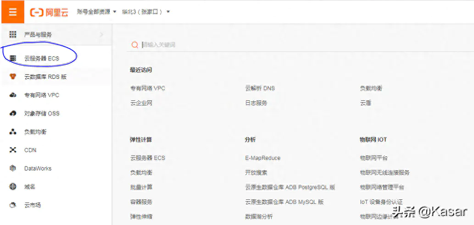Viewport: 474px width, 225px height.
Task: Click the 云市场 sidebar icon
Action: tap(13, 205)
